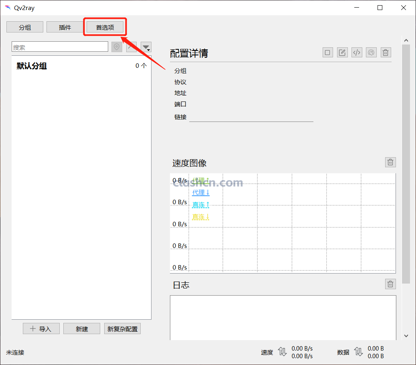Click the 新复杂配置 button
The height and width of the screenshot is (365, 416).
[x=122, y=328]
